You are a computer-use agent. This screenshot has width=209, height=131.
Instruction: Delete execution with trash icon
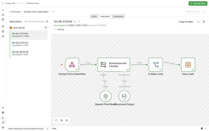click(204, 22)
